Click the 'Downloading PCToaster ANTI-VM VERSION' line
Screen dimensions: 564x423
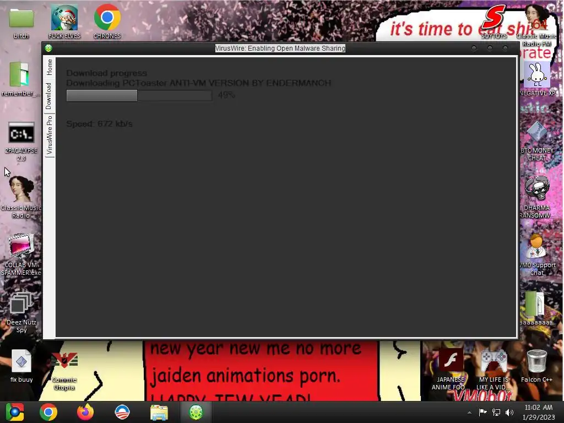click(x=198, y=83)
